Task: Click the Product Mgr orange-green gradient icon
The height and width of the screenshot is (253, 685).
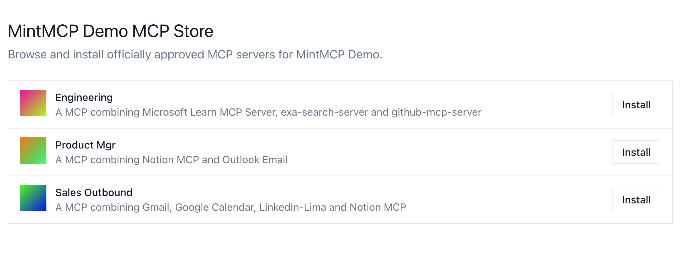Action: (33, 151)
